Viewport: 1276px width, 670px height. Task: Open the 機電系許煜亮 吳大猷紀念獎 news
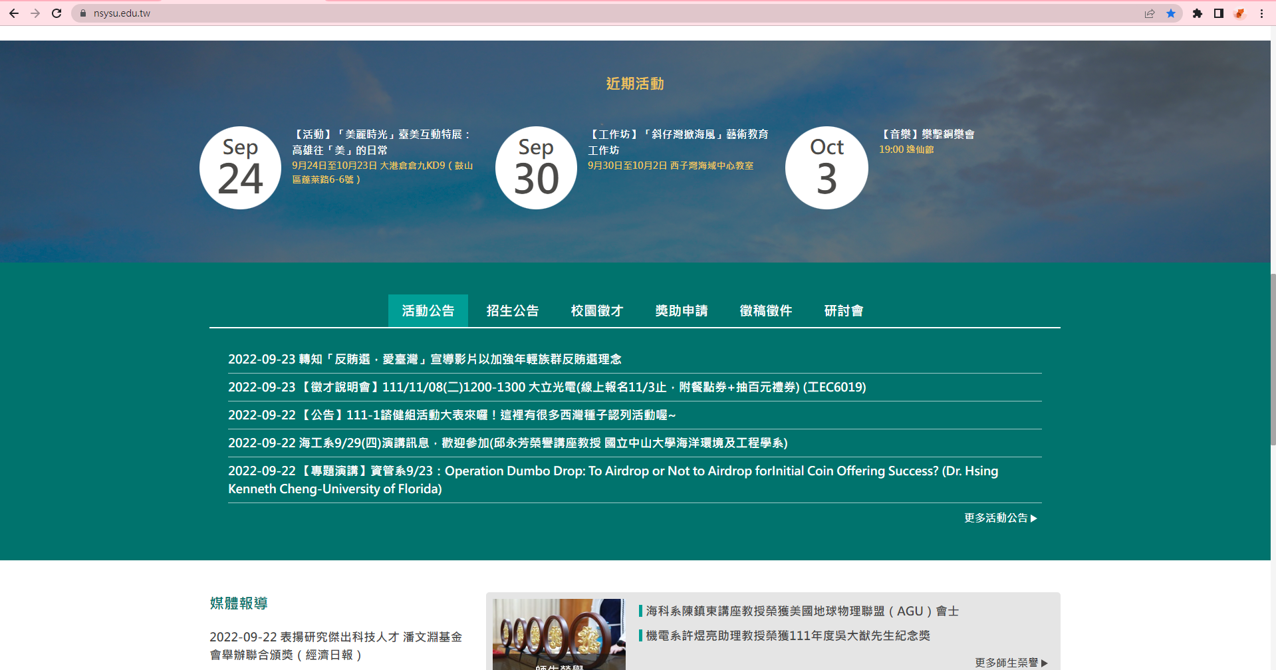pyautogui.click(x=788, y=635)
